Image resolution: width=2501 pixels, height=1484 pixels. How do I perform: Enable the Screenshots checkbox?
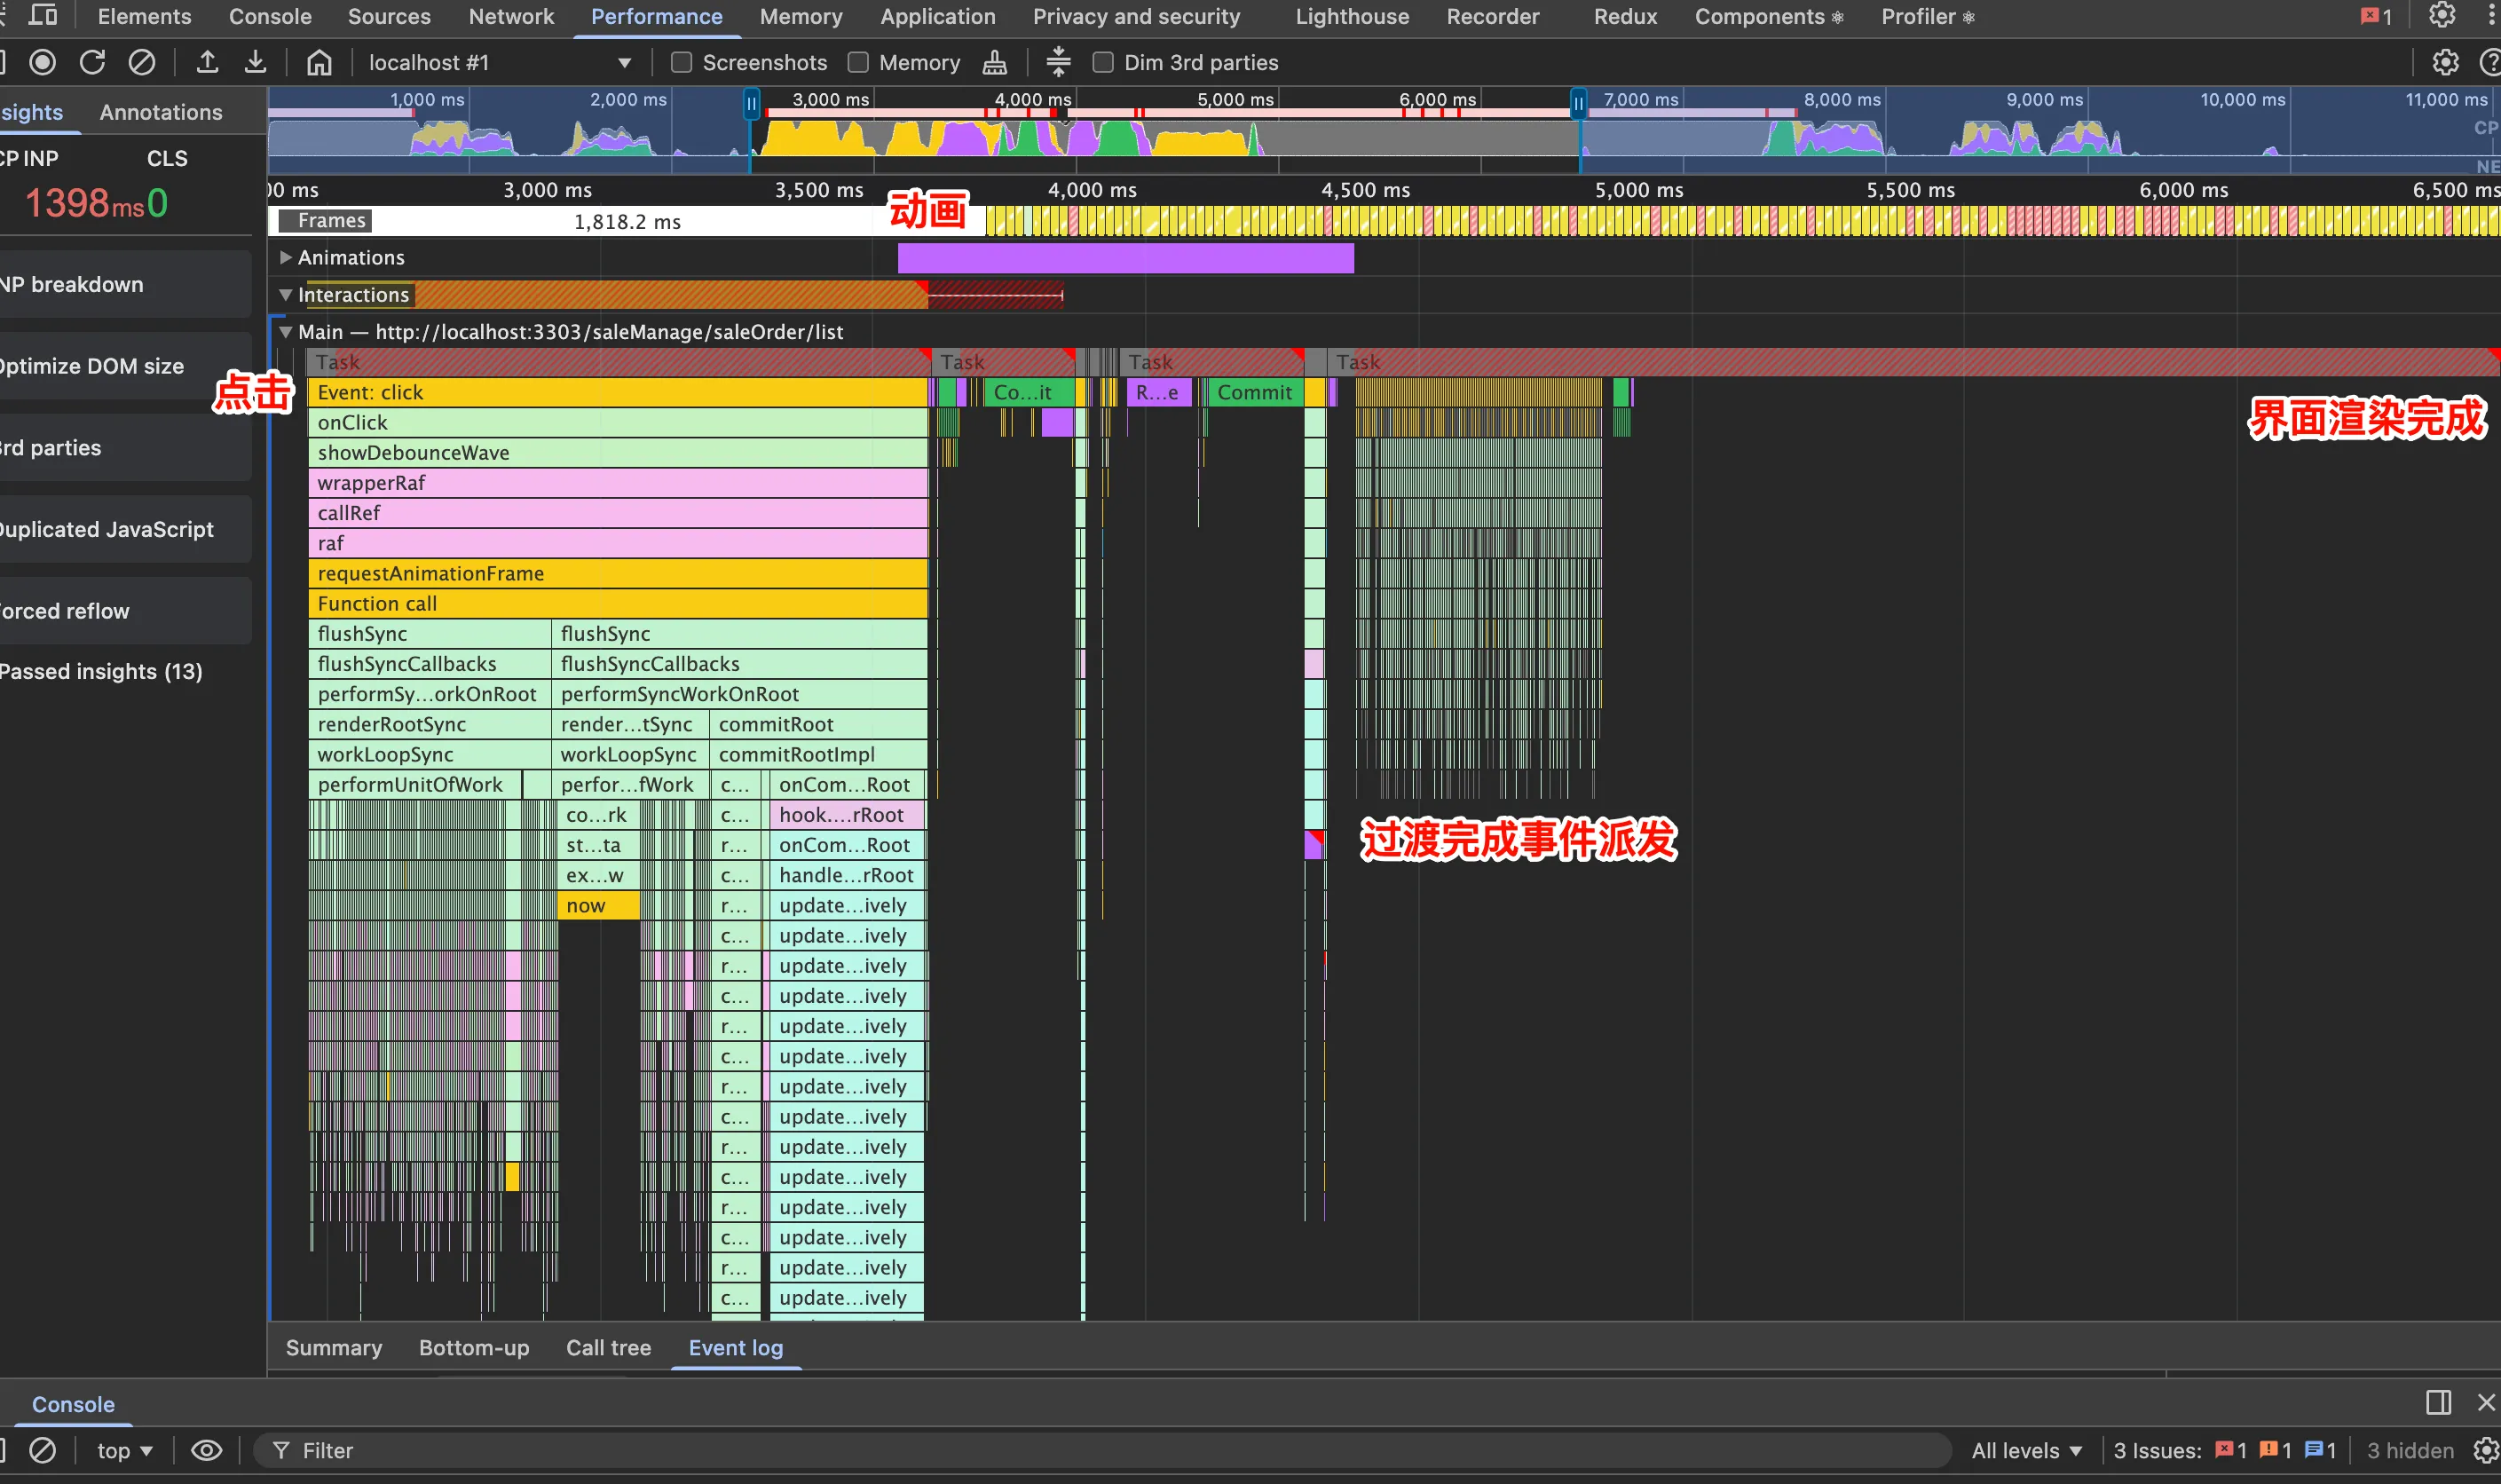click(x=682, y=63)
